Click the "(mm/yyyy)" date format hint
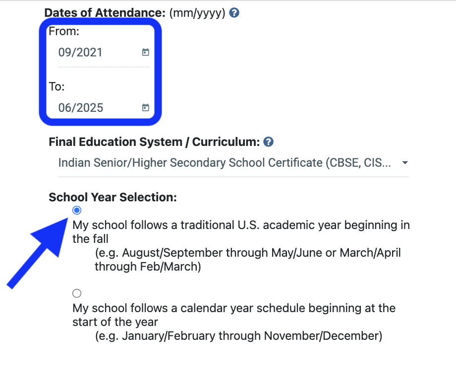 click(197, 13)
